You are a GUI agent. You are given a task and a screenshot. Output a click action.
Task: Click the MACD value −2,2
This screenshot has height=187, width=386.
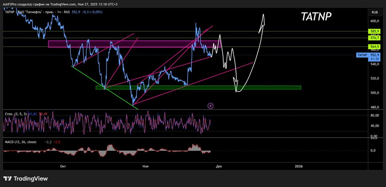click(x=48, y=142)
